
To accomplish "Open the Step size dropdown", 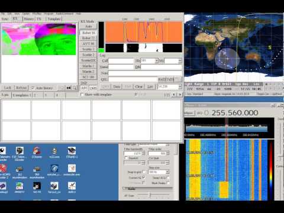I will 167,172.
